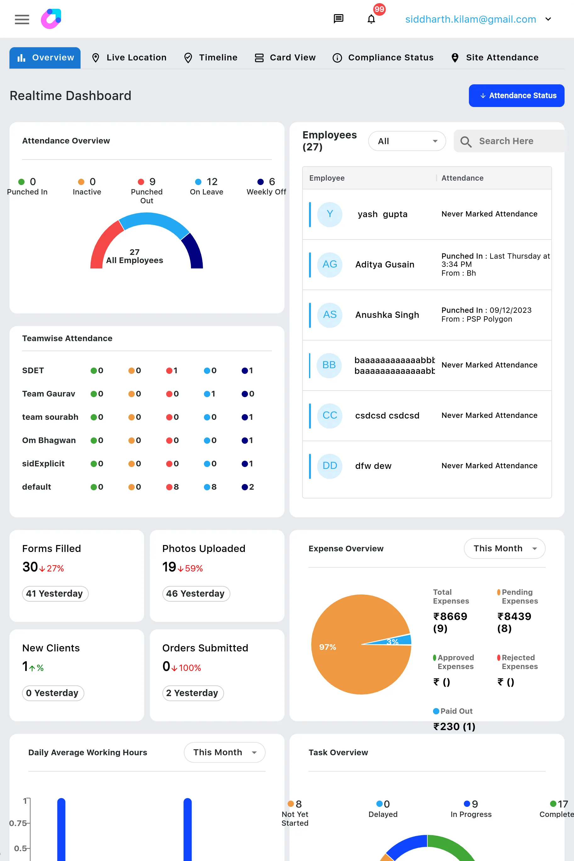Click the Attendance Status download button
The image size is (574, 861).
pos(516,96)
